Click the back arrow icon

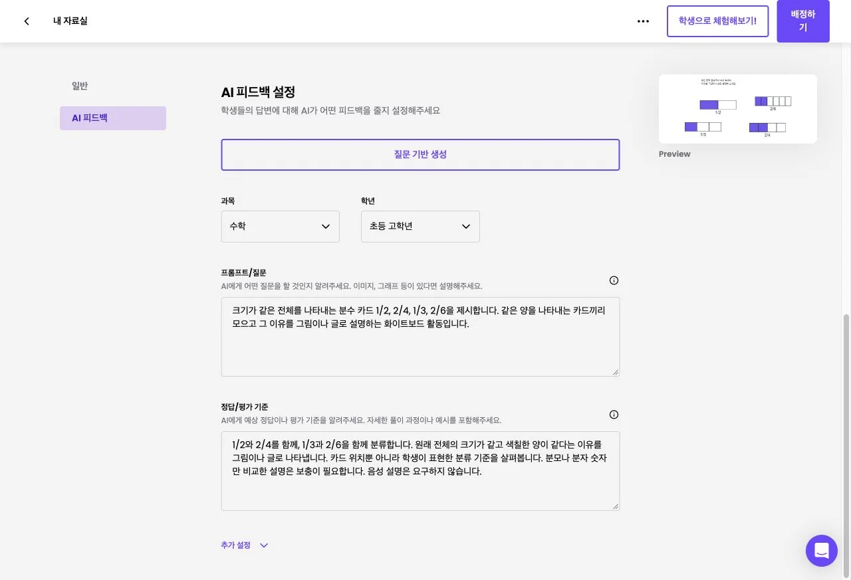click(x=27, y=21)
